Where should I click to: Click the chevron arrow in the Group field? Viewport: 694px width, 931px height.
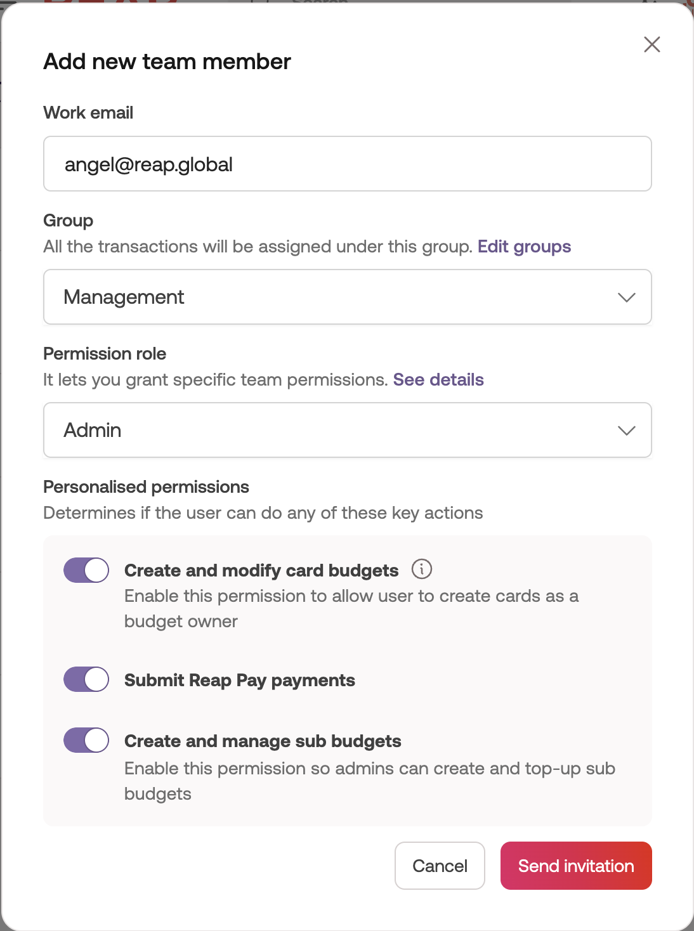(626, 297)
